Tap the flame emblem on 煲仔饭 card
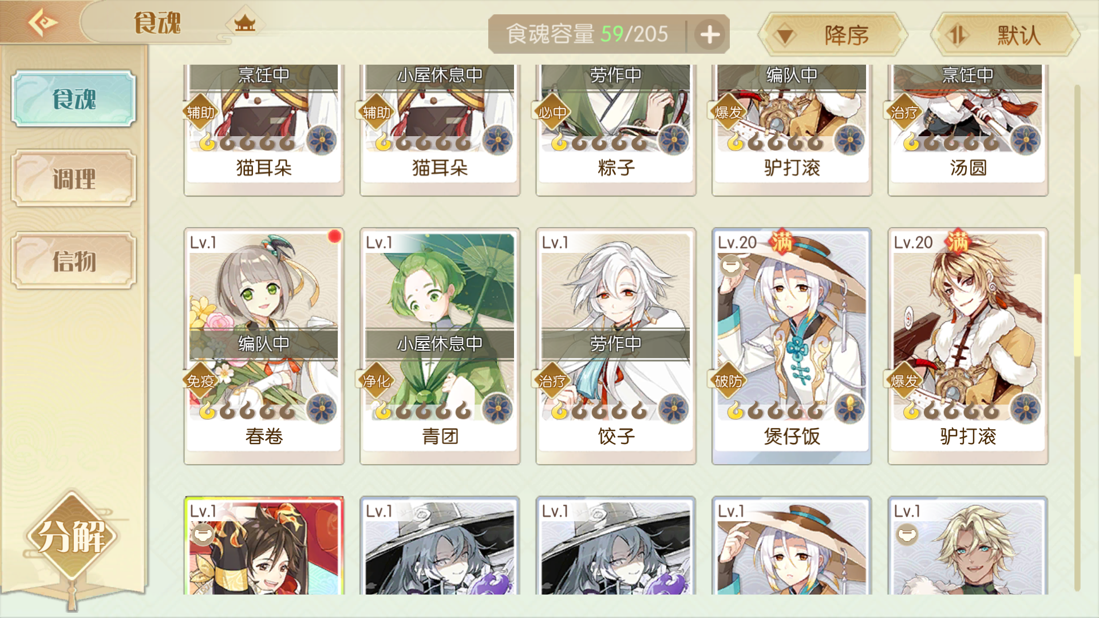 (x=849, y=409)
